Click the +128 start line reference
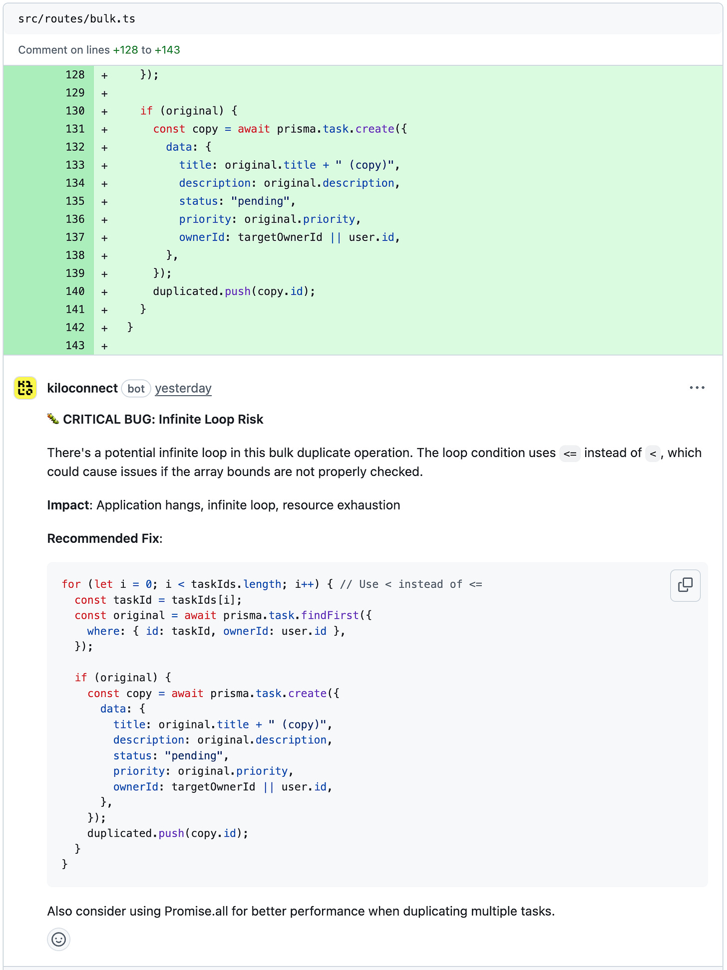727x970 pixels. pyautogui.click(x=125, y=50)
